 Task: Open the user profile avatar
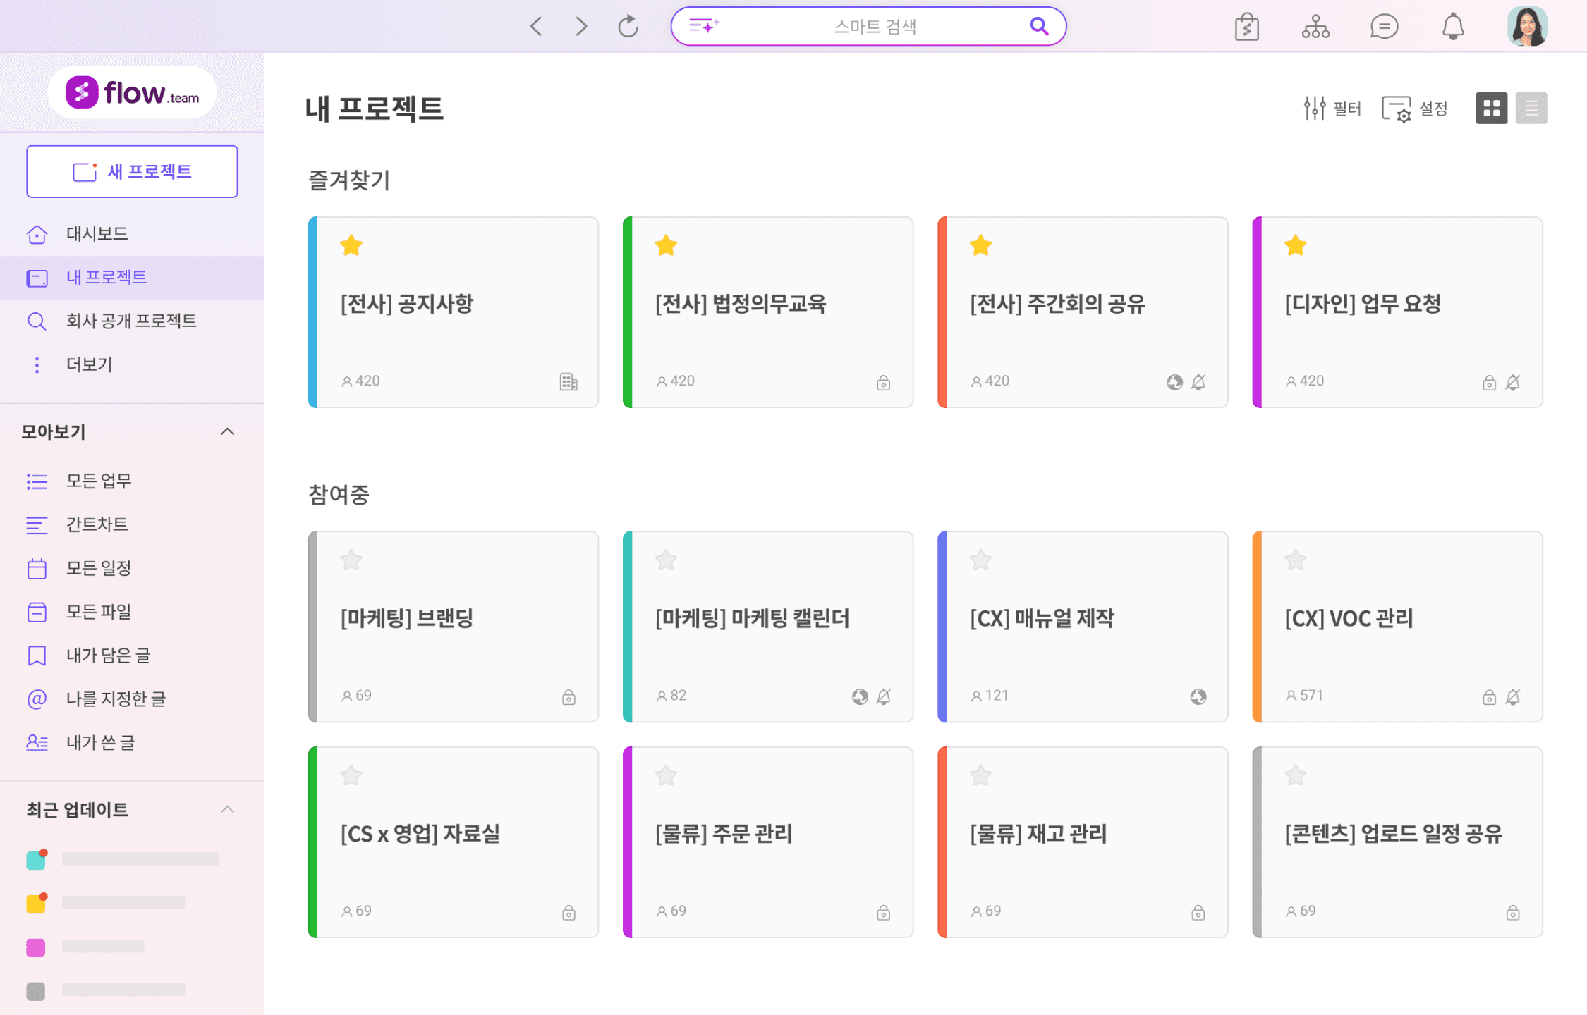pyautogui.click(x=1527, y=27)
